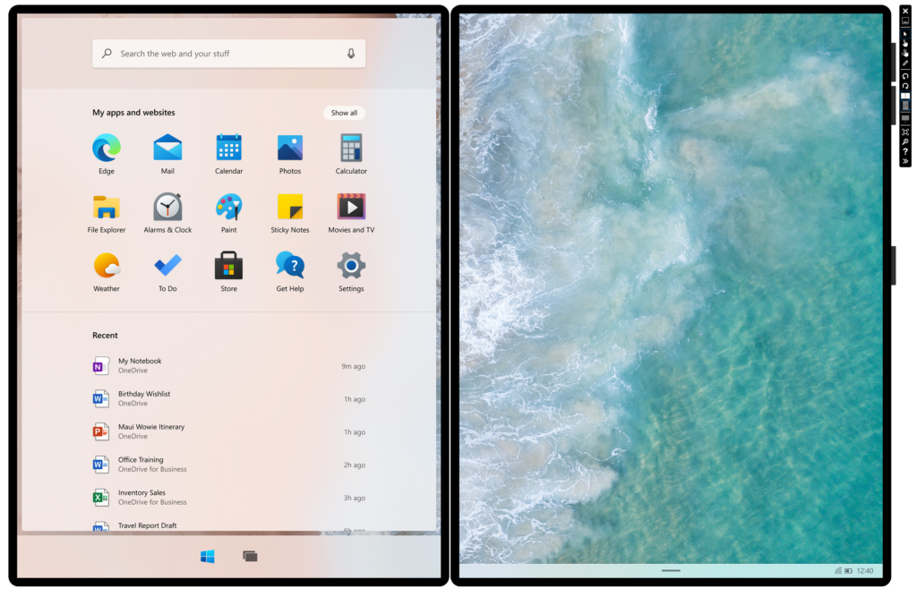Click the 'Recent' heading
This screenshot has width=917, height=597.
point(105,335)
